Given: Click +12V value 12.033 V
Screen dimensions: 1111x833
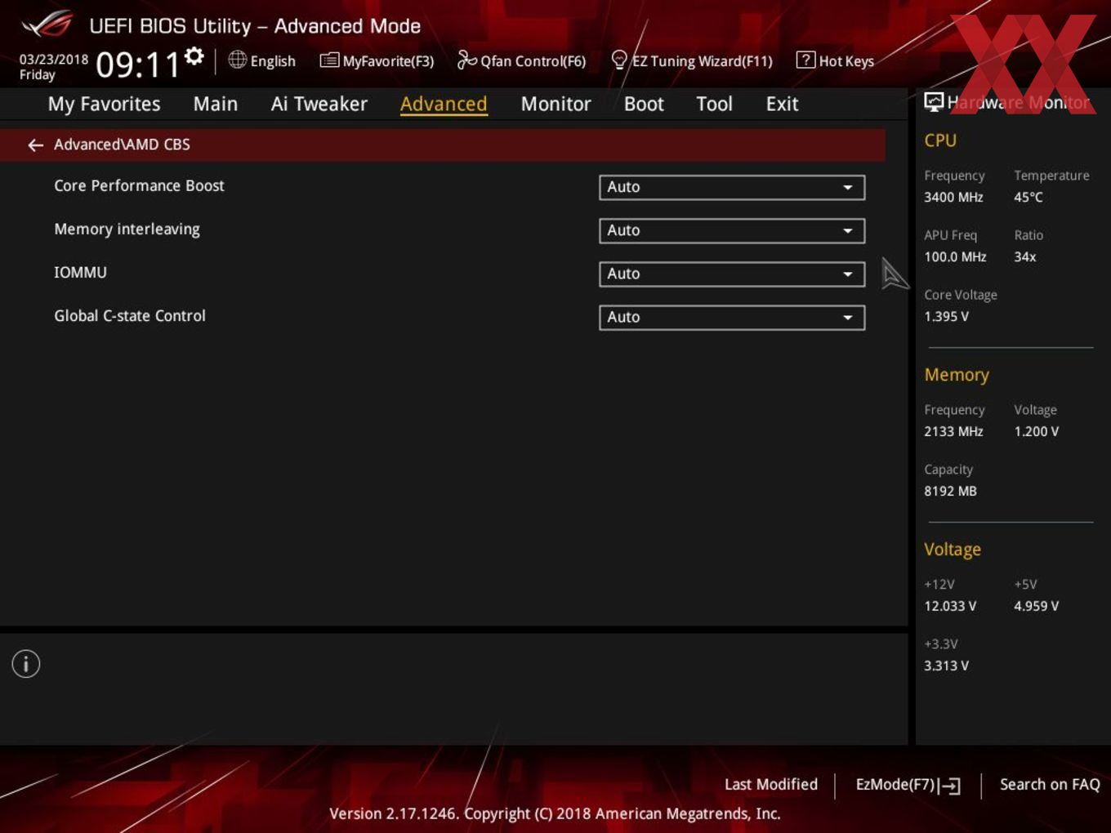Looking at the screenshot, I should tap(950, 606).
